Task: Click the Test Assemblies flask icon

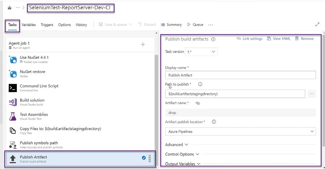Action: (x=13, y=116)
